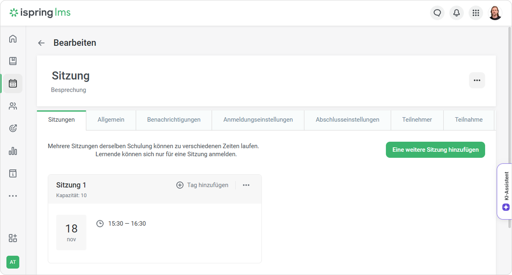
Task: Go back using the arrow beside Bearbeiten
Action: pyautogui.click(x=41, y=43)
